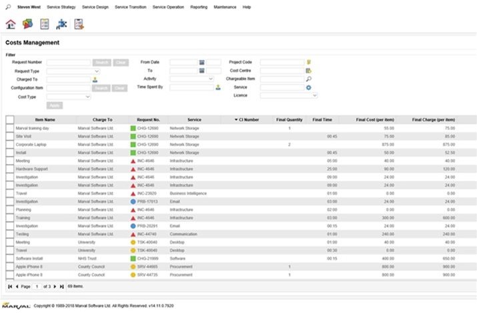477x313 pixels.
Task: Tick the checkbox for Planning row
Action: tap(10, 210)
